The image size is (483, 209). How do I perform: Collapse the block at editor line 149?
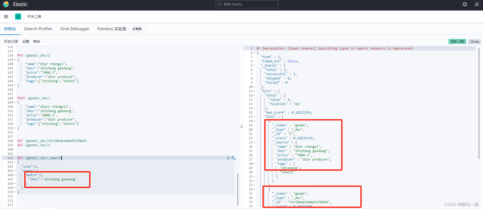tap(15, 102)
